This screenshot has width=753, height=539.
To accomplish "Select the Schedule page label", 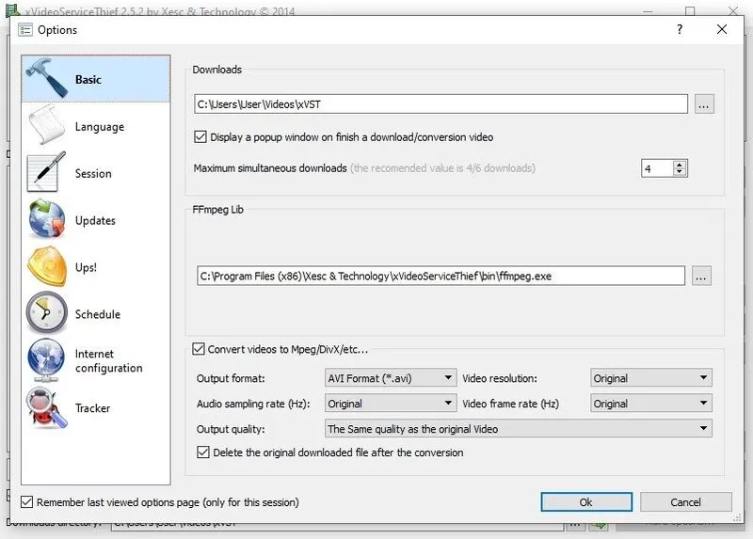I will tap(98, 314).
